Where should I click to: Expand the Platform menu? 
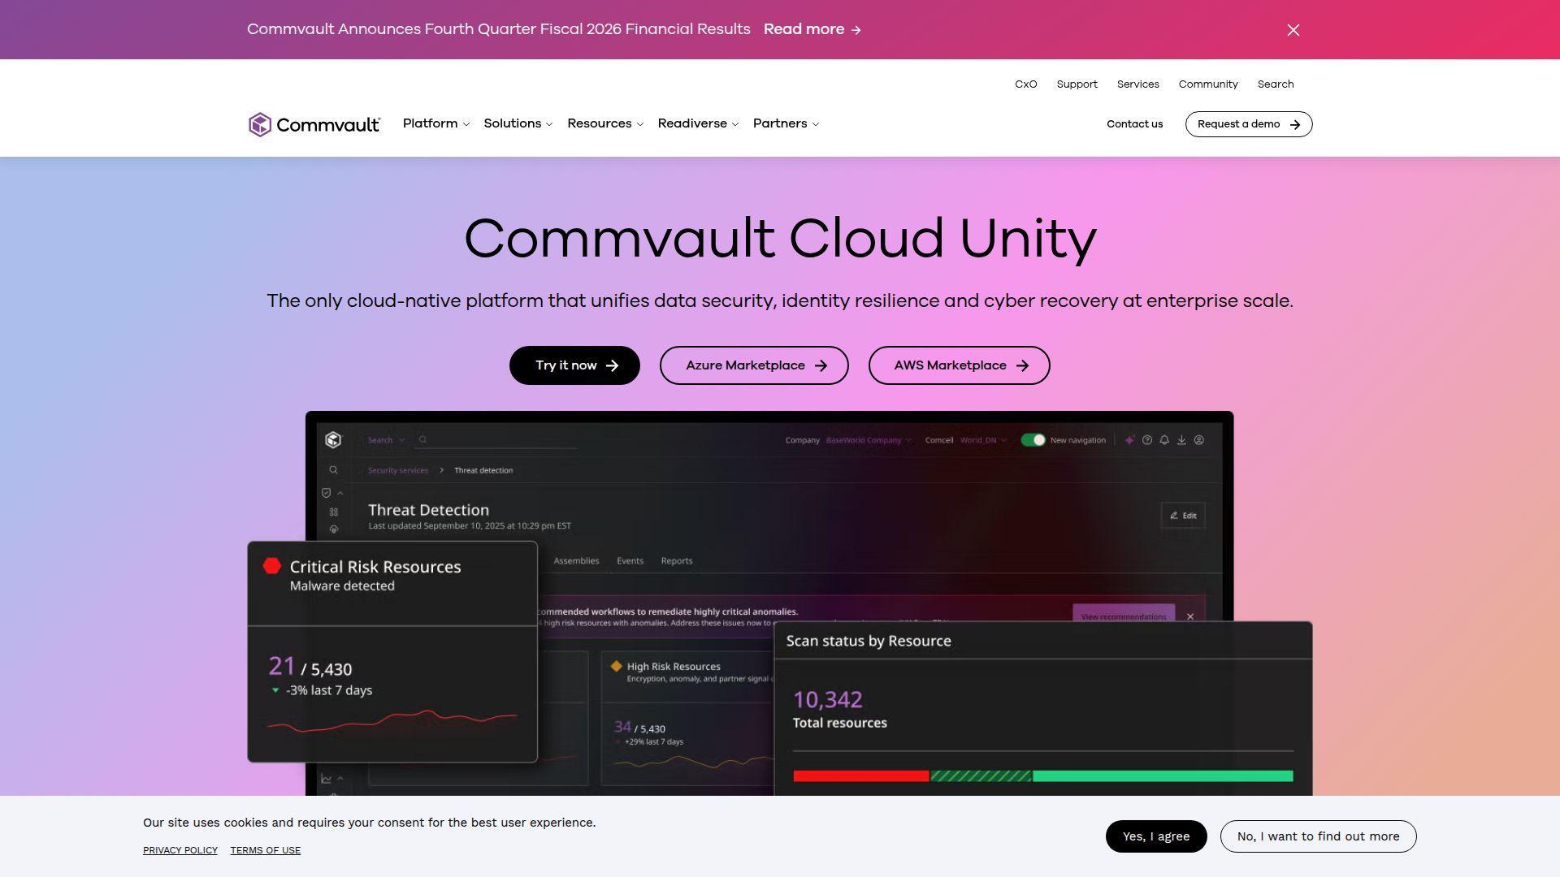[436, 123]
